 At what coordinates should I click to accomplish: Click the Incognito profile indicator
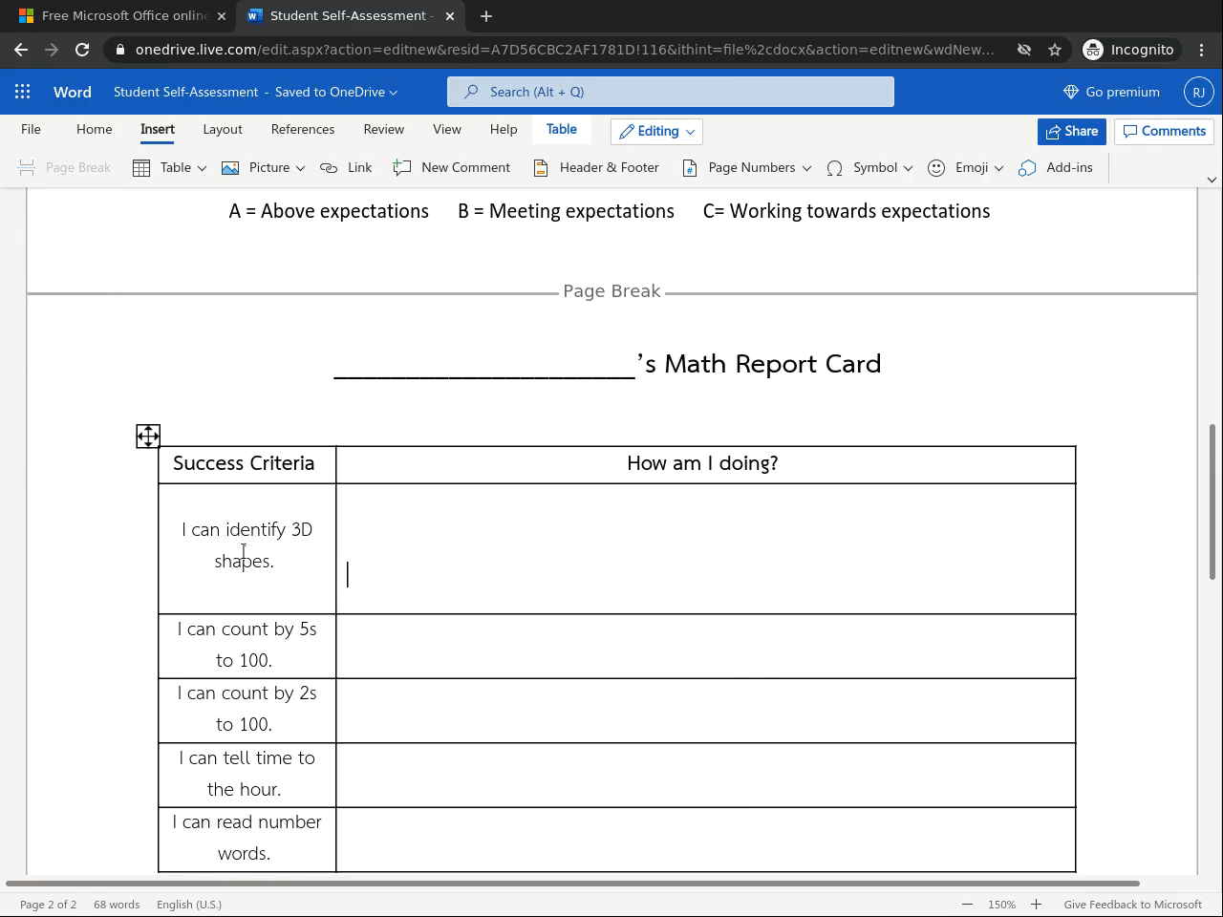1128,50
